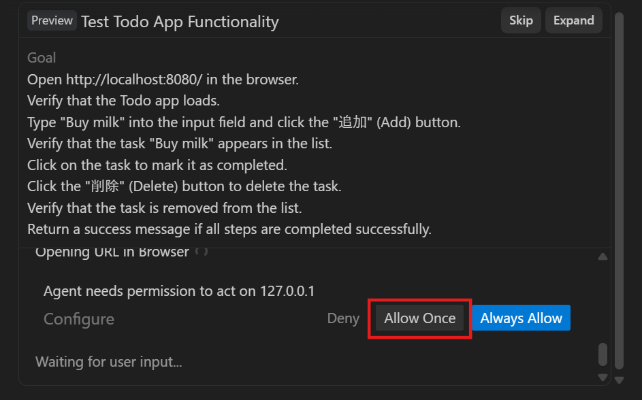Viewport: 642px width, 400px height.
Task: Select the Test Todo App Functionality title
Action: click(x=180, y=22)
